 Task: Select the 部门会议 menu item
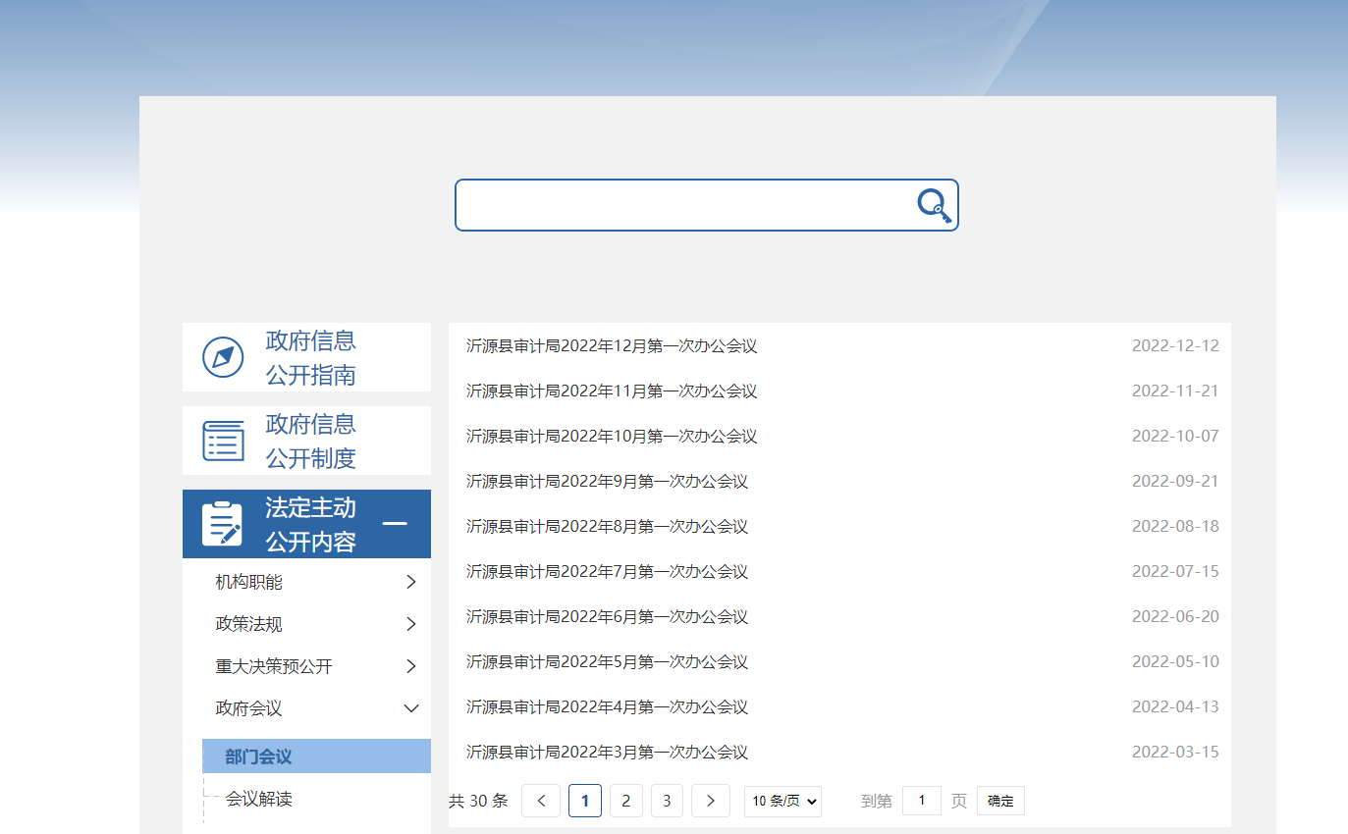pos(259,756)
